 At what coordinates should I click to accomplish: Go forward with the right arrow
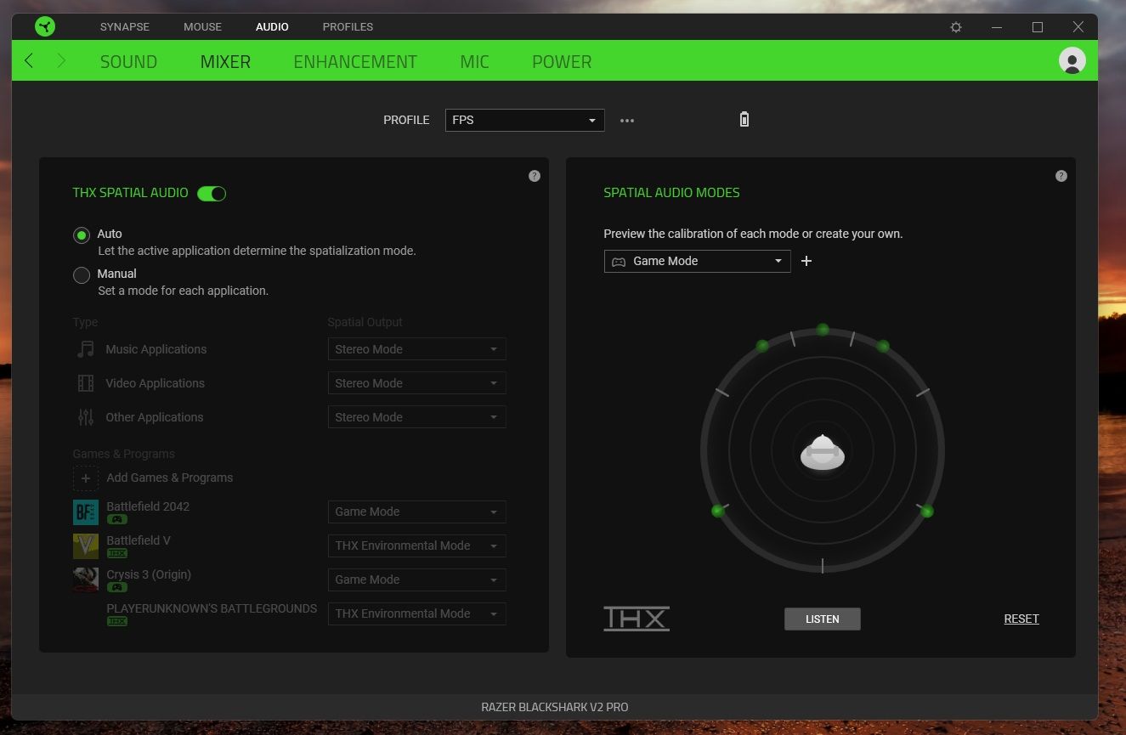pyautogui.click(x=61, y=60)
